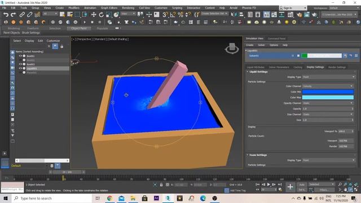Open the Workspaces Default dropdown

pos(344,8)
